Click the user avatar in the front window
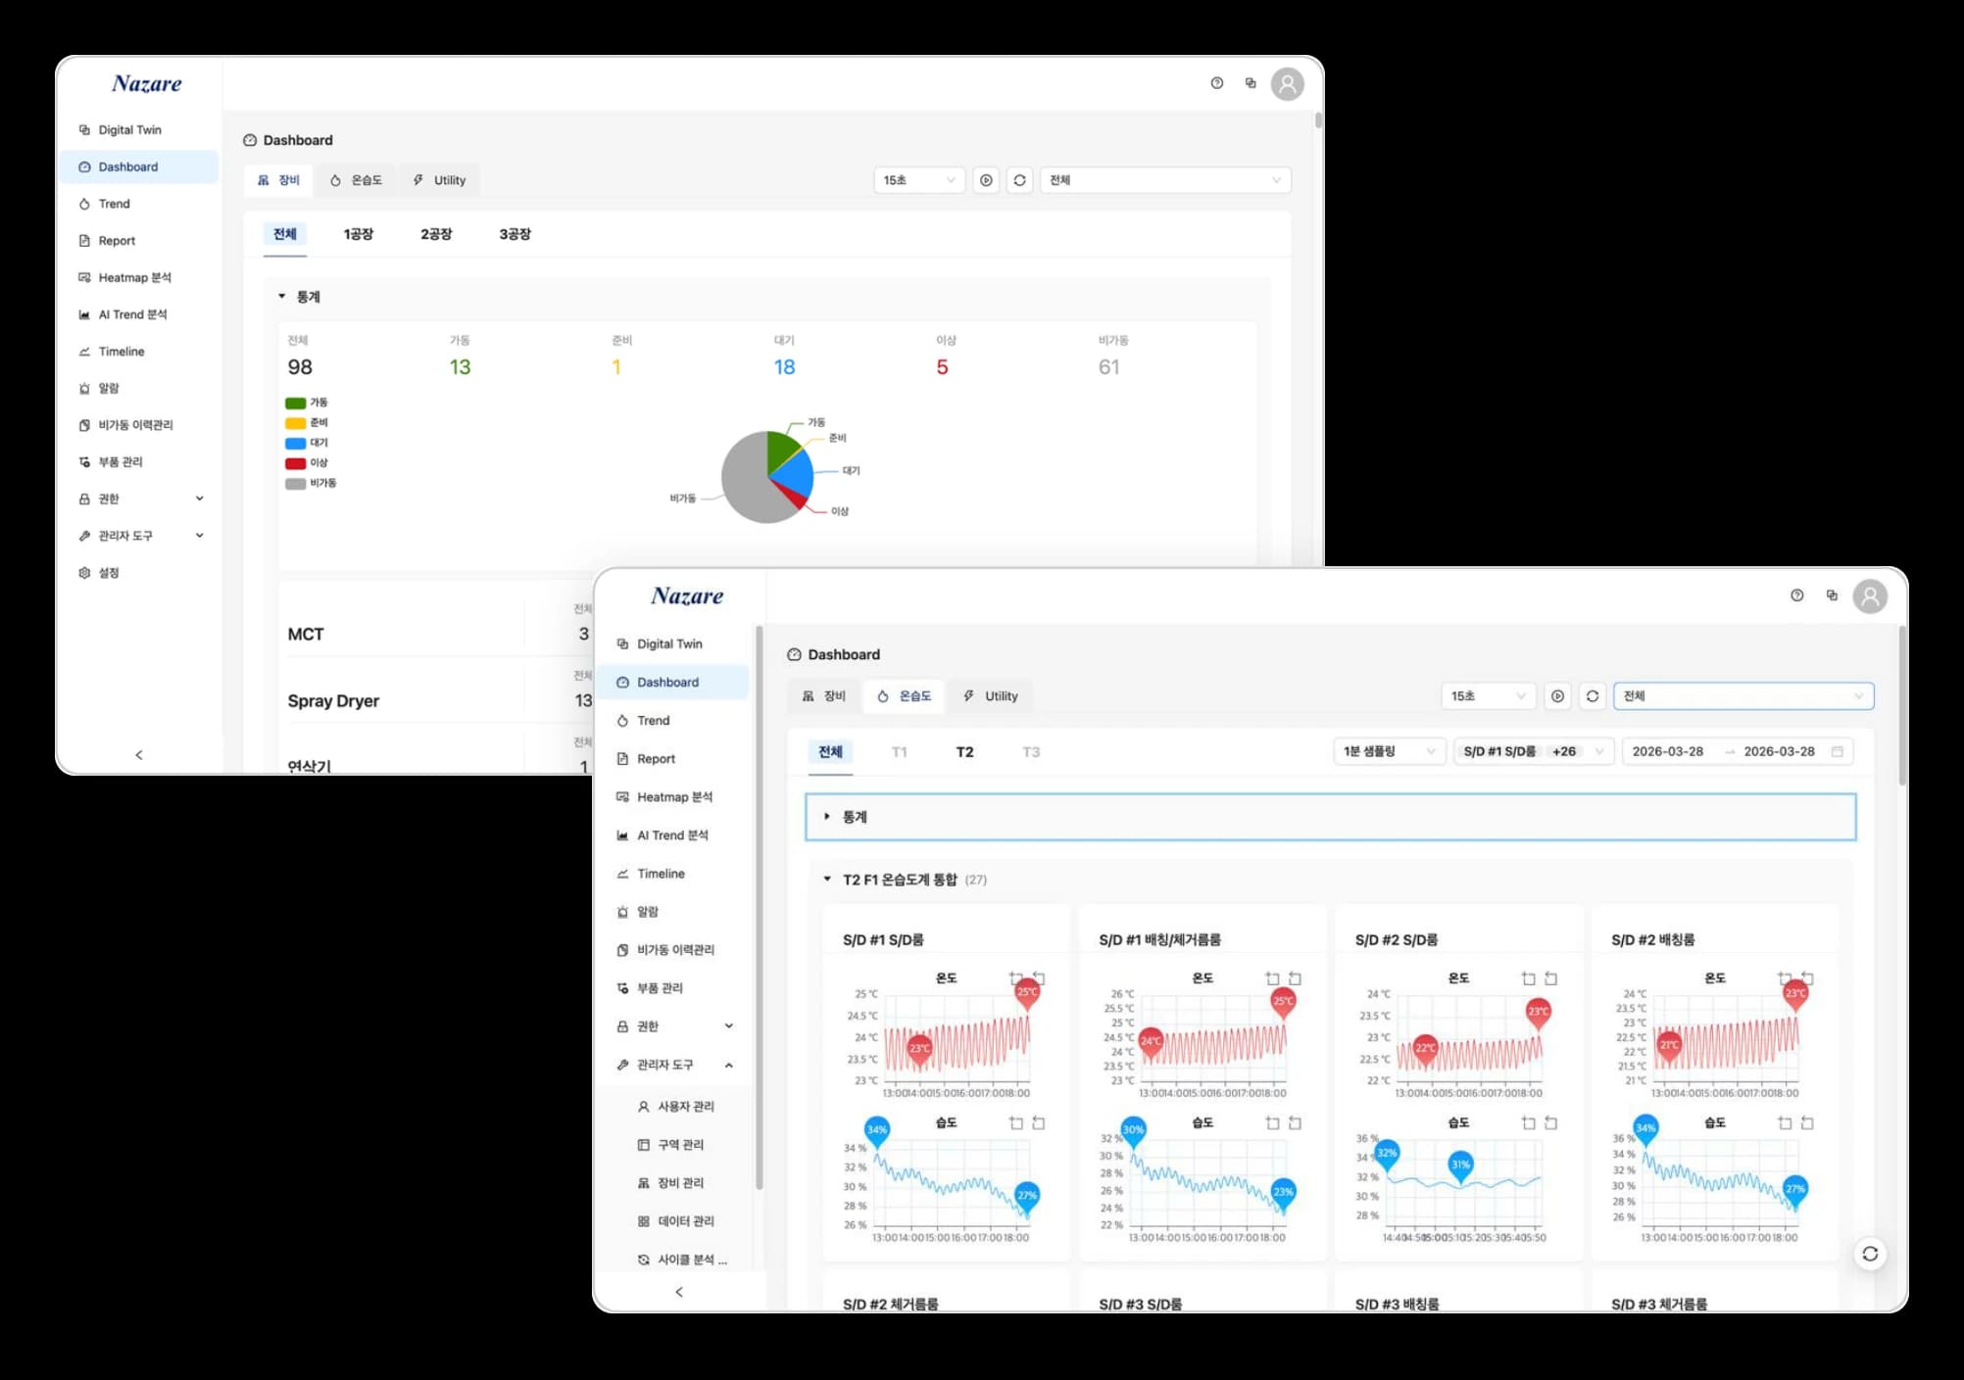 point(1870,596)
